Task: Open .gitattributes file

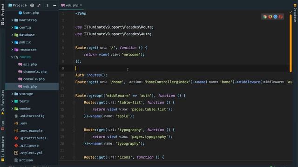Action: 33,138
